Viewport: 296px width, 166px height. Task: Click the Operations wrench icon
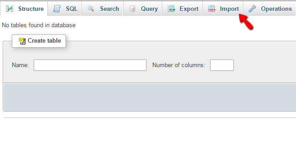[252, 9]
